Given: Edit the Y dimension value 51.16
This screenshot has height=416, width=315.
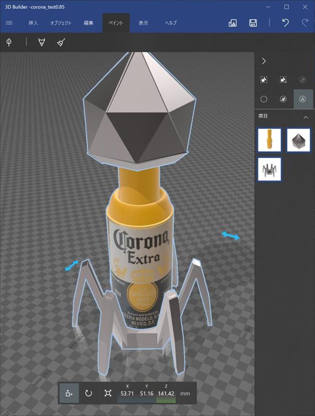Looking at the screenshot, I should pyautogui.click(x=147, y=394).
